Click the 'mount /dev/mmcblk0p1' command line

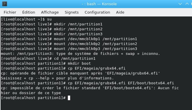[x=69, y=39]
